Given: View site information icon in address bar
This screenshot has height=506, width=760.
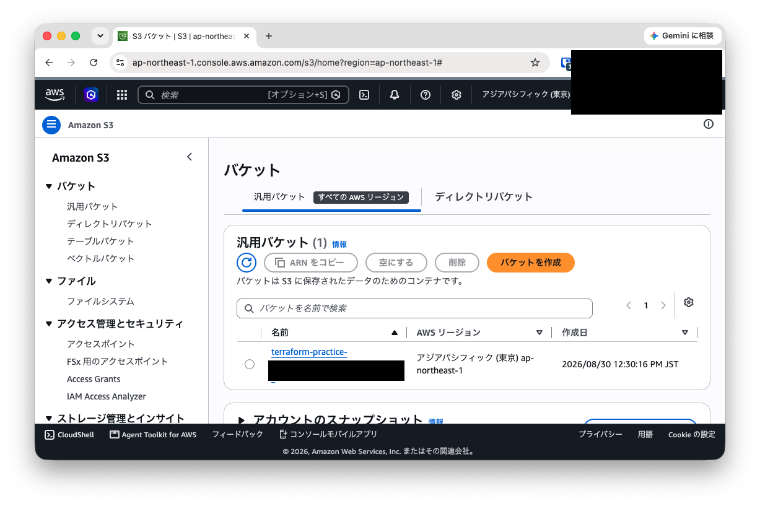Looking at the screenshot, I should (121, 63).
